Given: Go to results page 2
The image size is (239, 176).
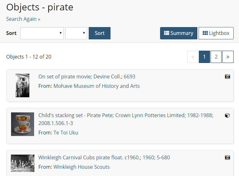Looking at the screenshot, I should 216,57.
